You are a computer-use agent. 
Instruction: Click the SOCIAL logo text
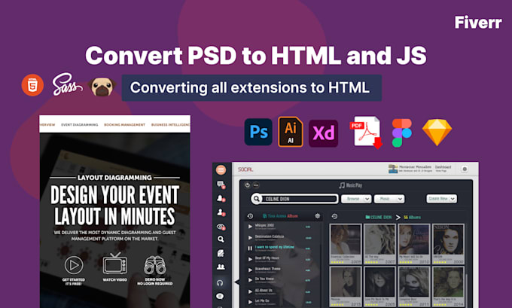(245, 169)
